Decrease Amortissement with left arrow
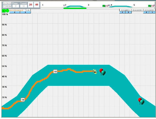This screenshot has width=156, height=119. (15, 12)
